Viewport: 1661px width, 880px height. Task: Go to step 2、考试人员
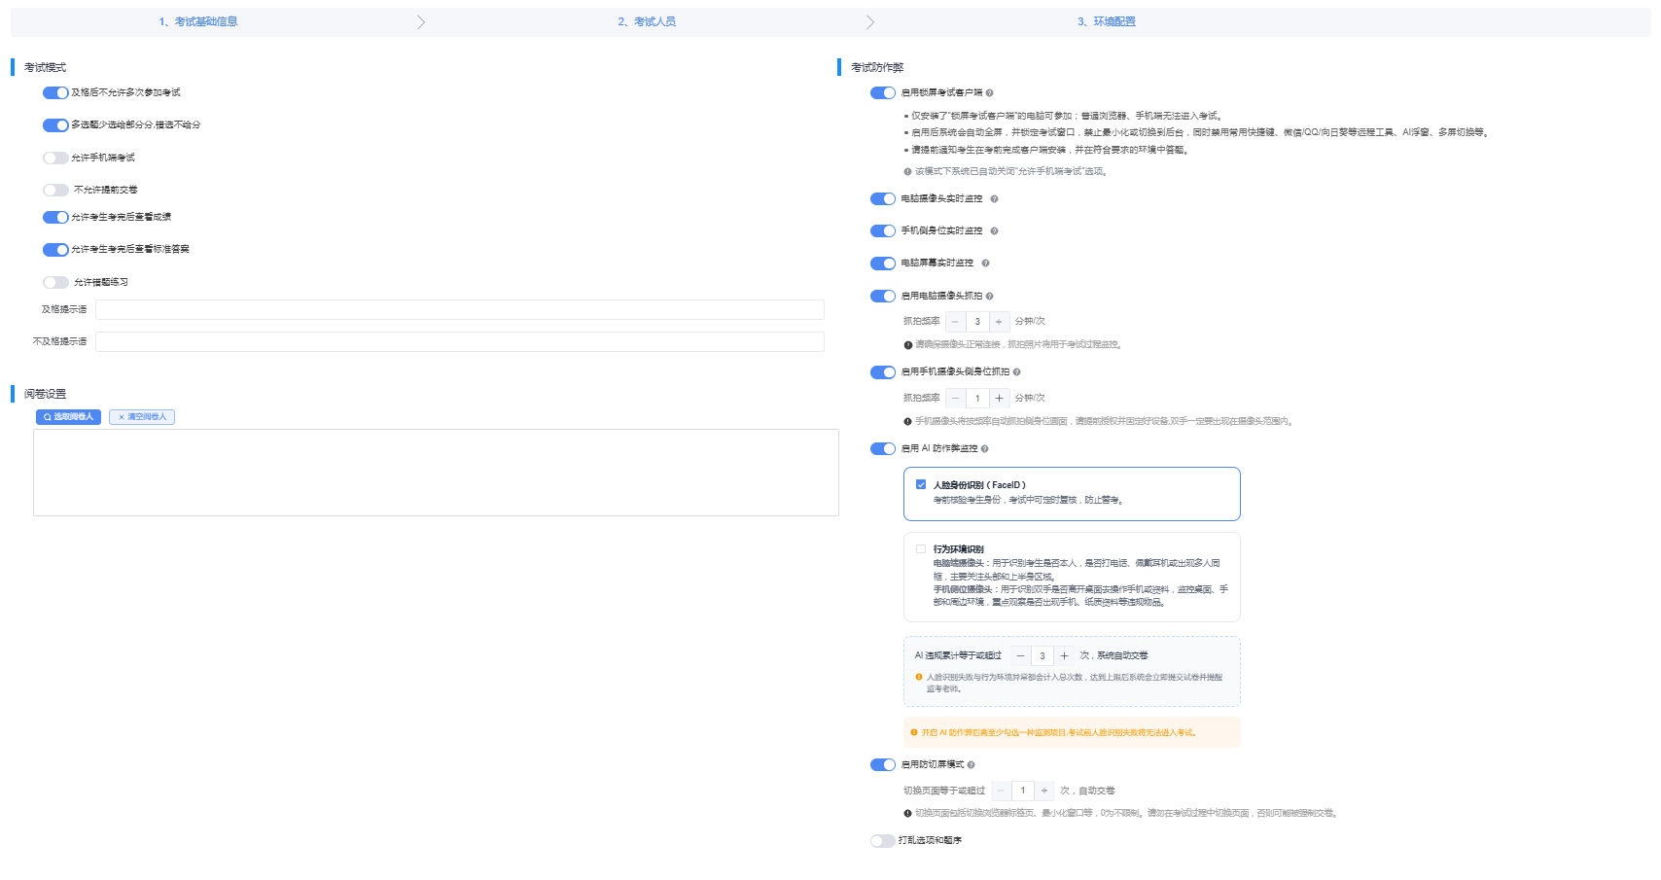(x=647, y=21)
